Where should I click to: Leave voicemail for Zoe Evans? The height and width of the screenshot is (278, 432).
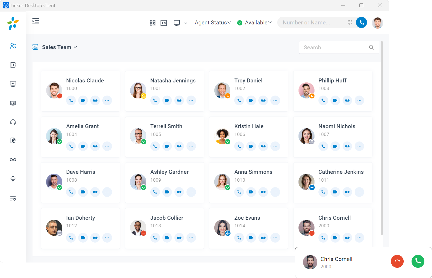[x=263, y=238]
